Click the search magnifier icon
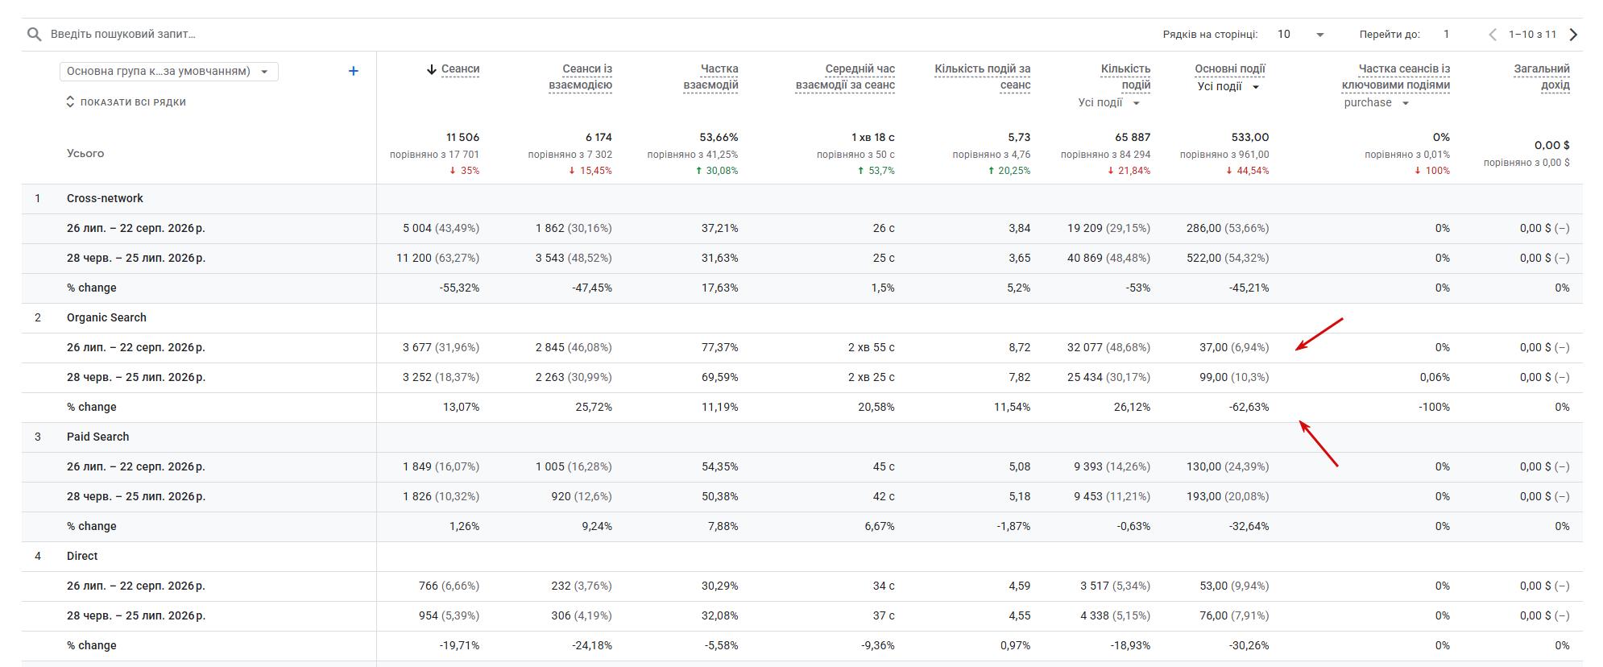This screenshot has height=667, width=1603. click(34, 34)
